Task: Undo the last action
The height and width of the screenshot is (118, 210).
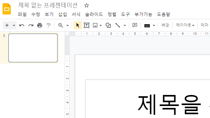Action: (22, 25)
